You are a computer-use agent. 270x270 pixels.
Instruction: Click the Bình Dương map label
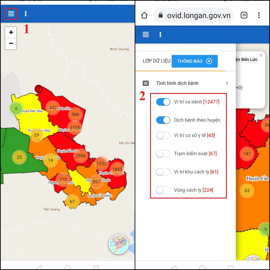[119, 49]
